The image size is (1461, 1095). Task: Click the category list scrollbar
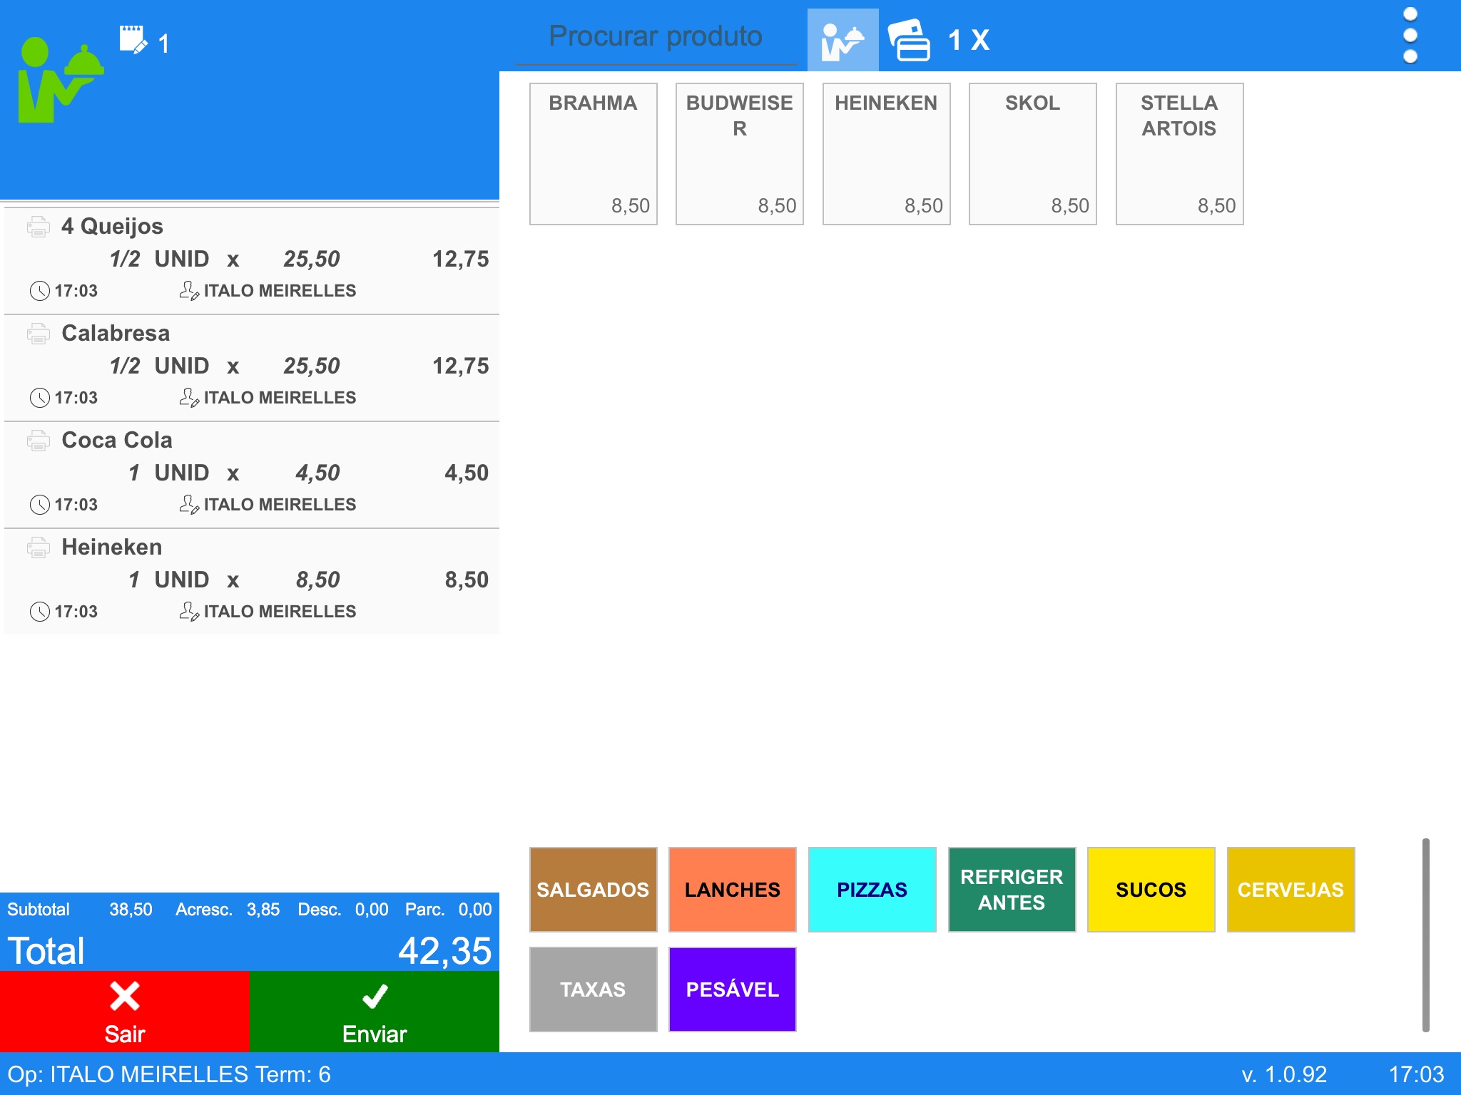(1425, 935)
